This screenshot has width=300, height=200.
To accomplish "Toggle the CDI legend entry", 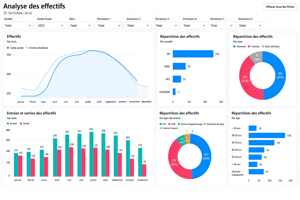I will click(x=162, y=124).
